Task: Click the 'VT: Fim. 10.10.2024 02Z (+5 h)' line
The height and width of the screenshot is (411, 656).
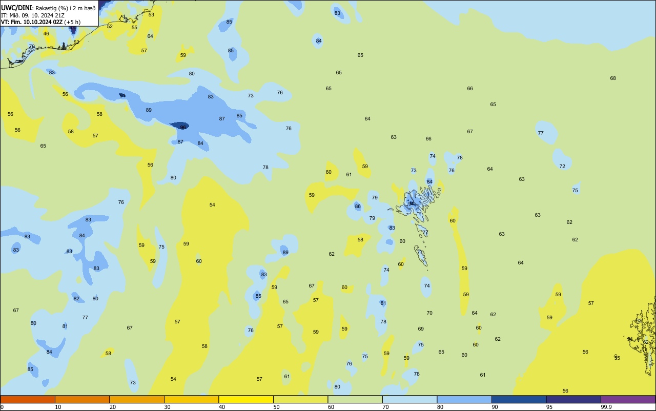Action: [40, 22]
